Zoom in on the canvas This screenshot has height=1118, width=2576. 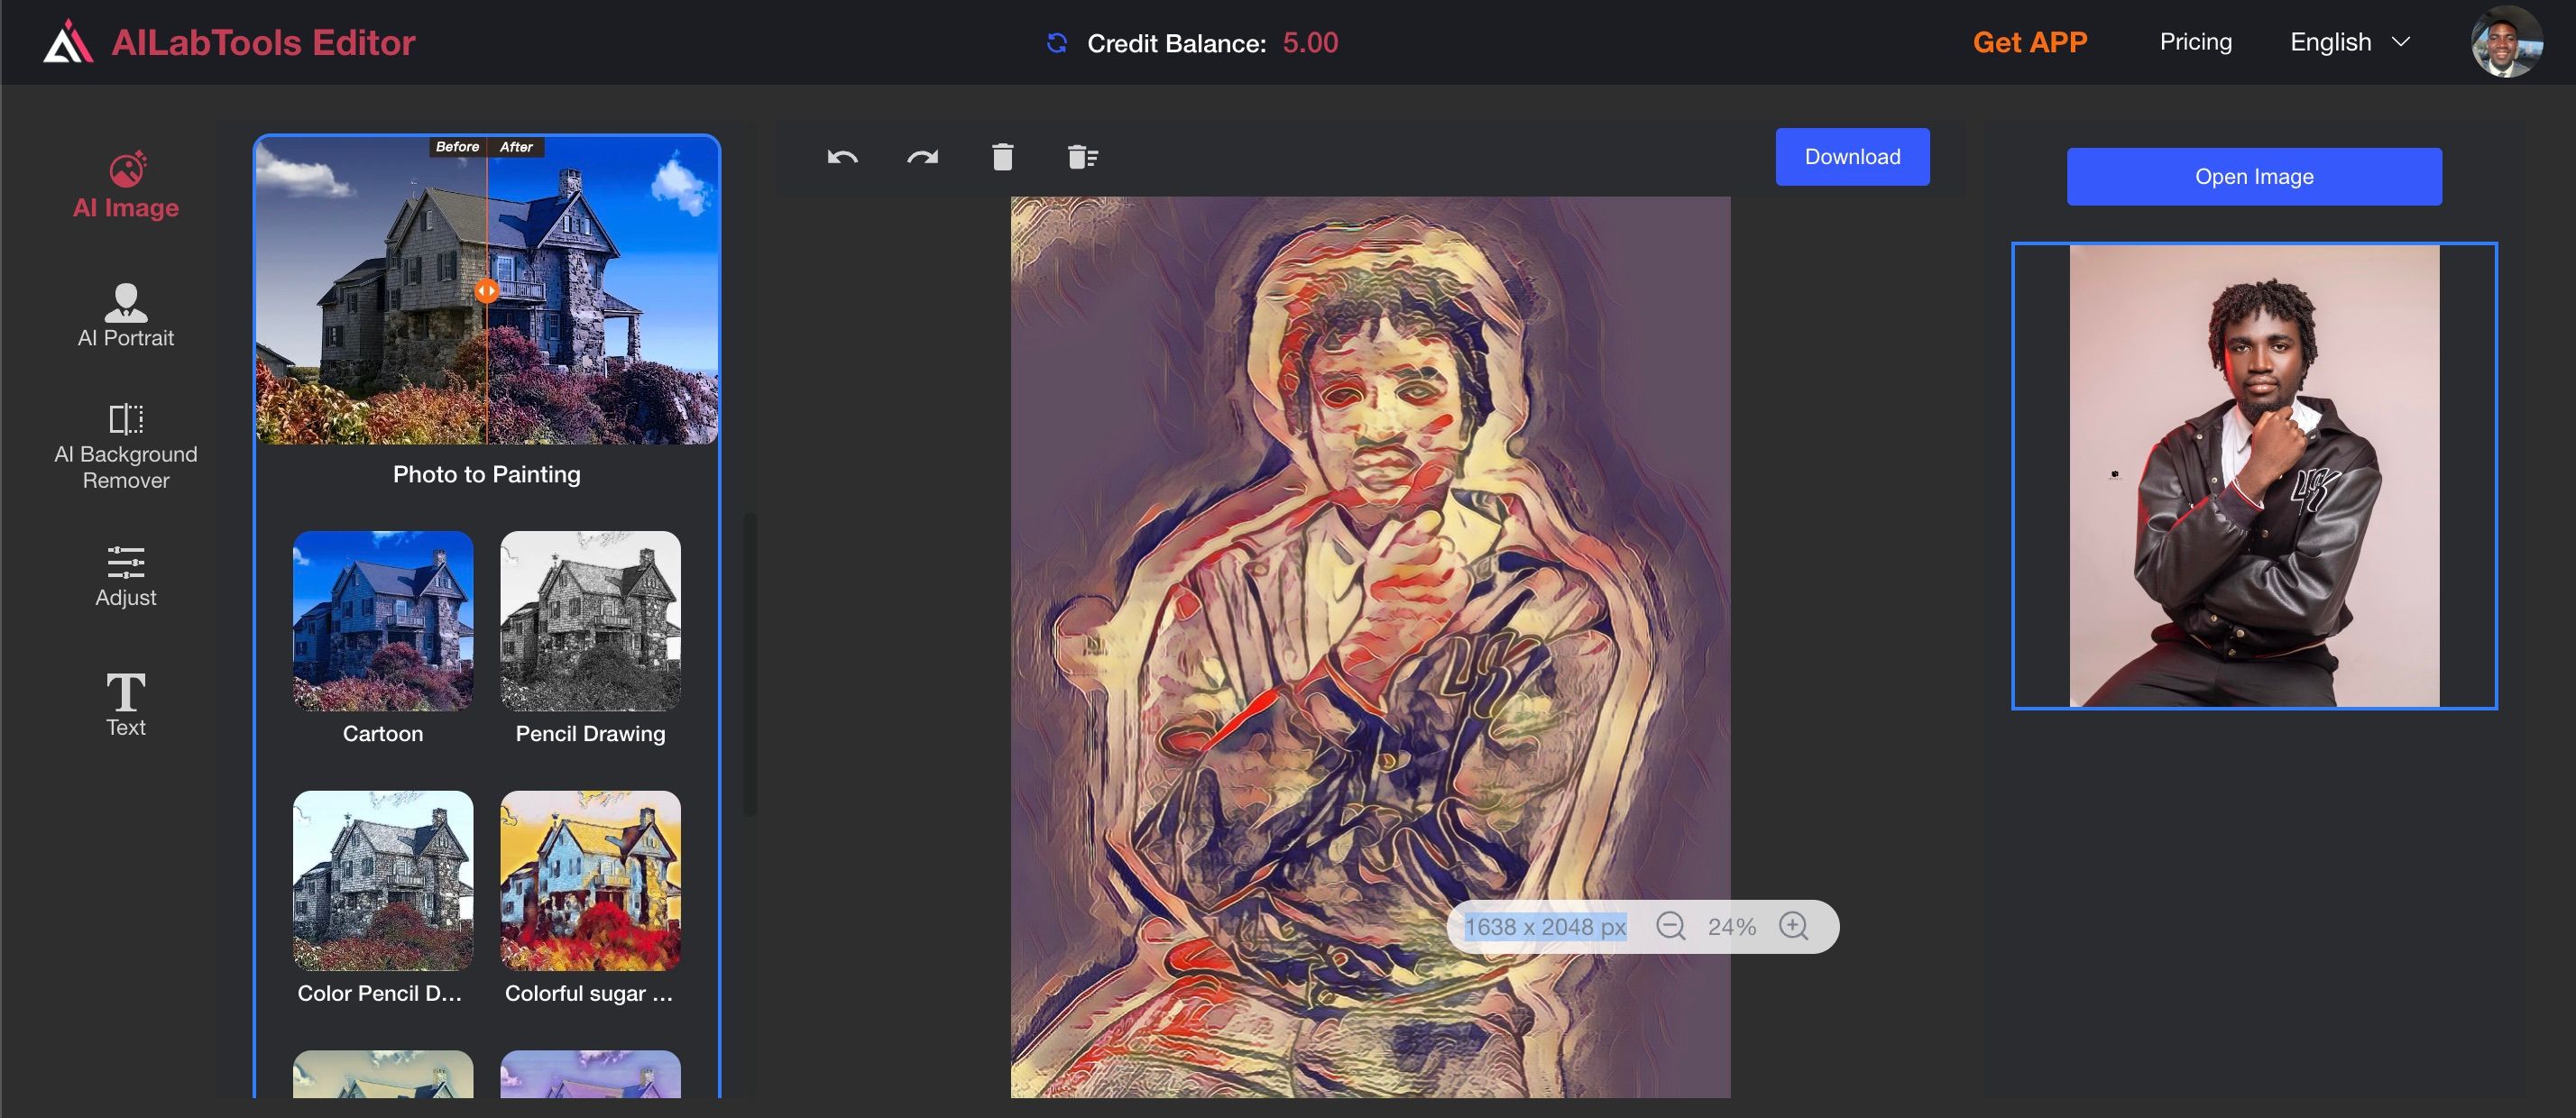(1794, 926)
